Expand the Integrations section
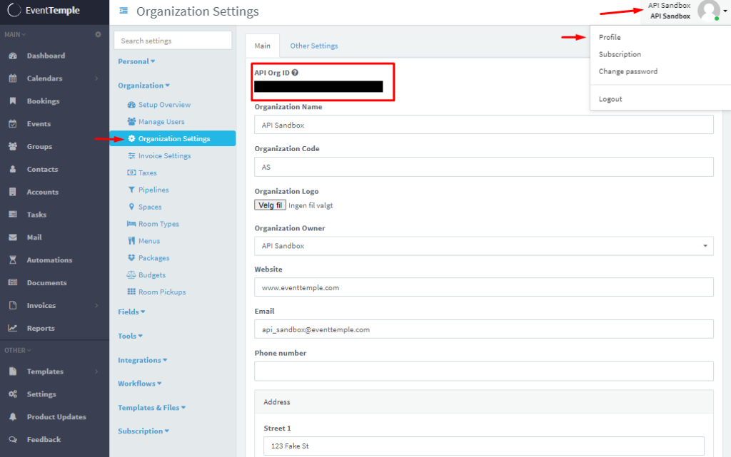The width and height of the screenshot is (731, 457). (x=142, y=360)
